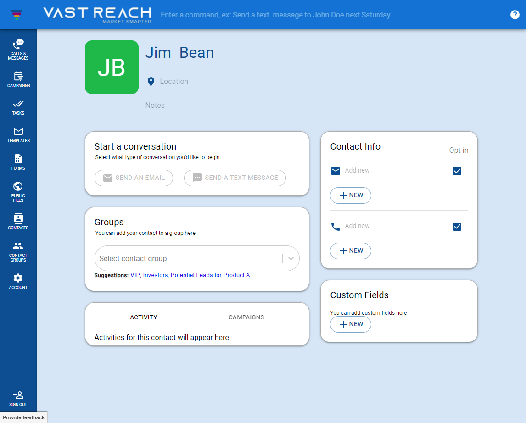Screen dimensions: 526x423
Task: Add a new phone with the New button
Action: click(x=351, y=250)
